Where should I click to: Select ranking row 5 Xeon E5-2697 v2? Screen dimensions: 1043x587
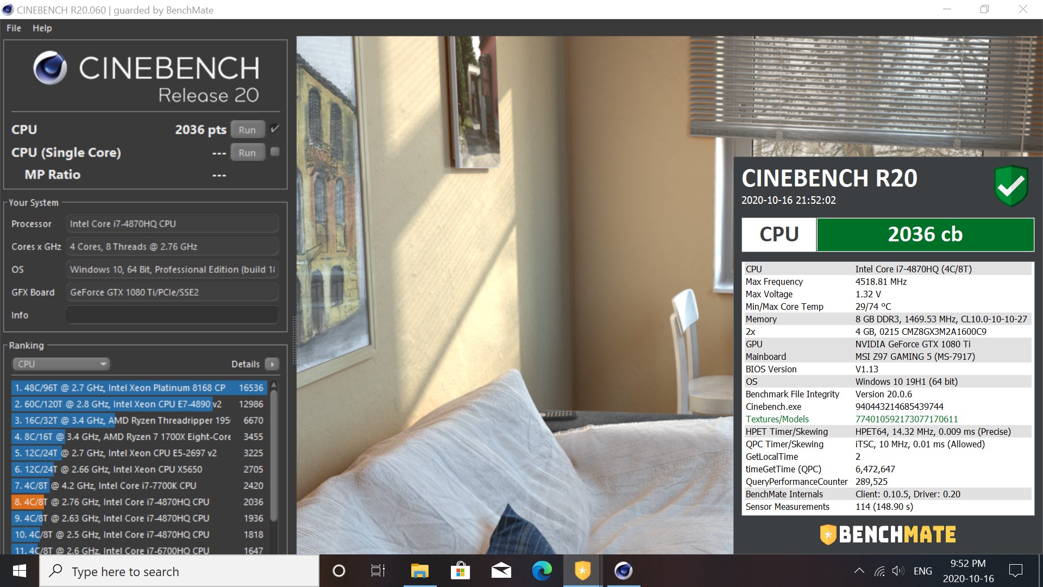tap(139, 453)
